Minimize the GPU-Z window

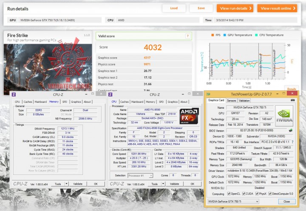pos(277,94)
